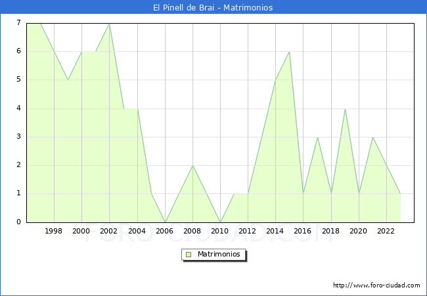Click the 2002 peak data point at 7

pyautogui.click(x=109, y=24)
